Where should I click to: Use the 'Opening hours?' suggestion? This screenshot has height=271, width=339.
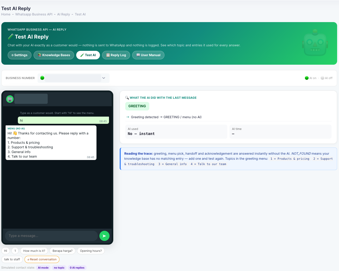click(91, 251)
